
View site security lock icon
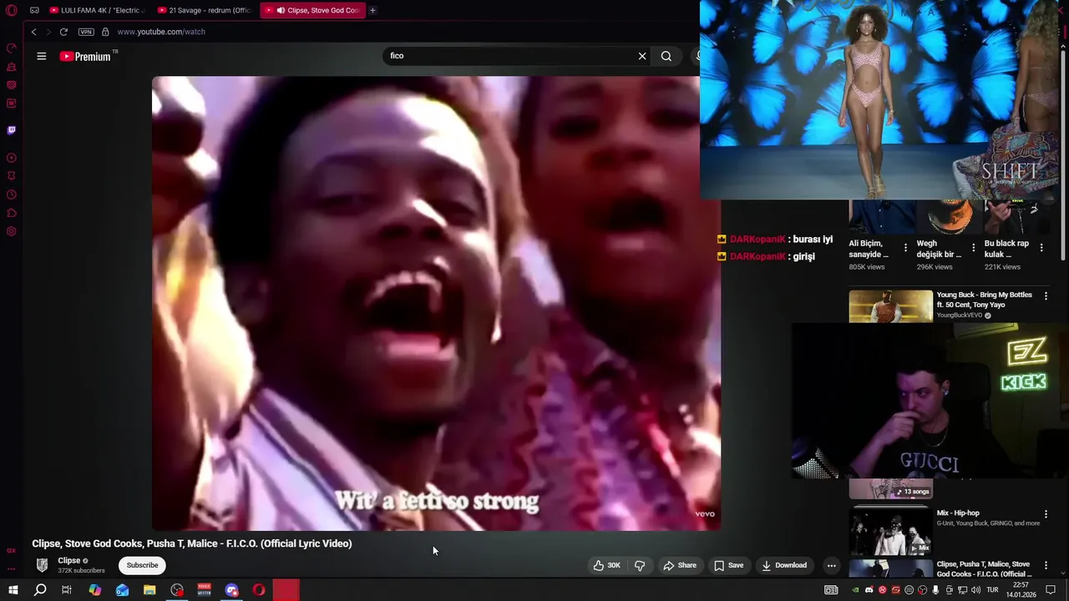(105, 32)
